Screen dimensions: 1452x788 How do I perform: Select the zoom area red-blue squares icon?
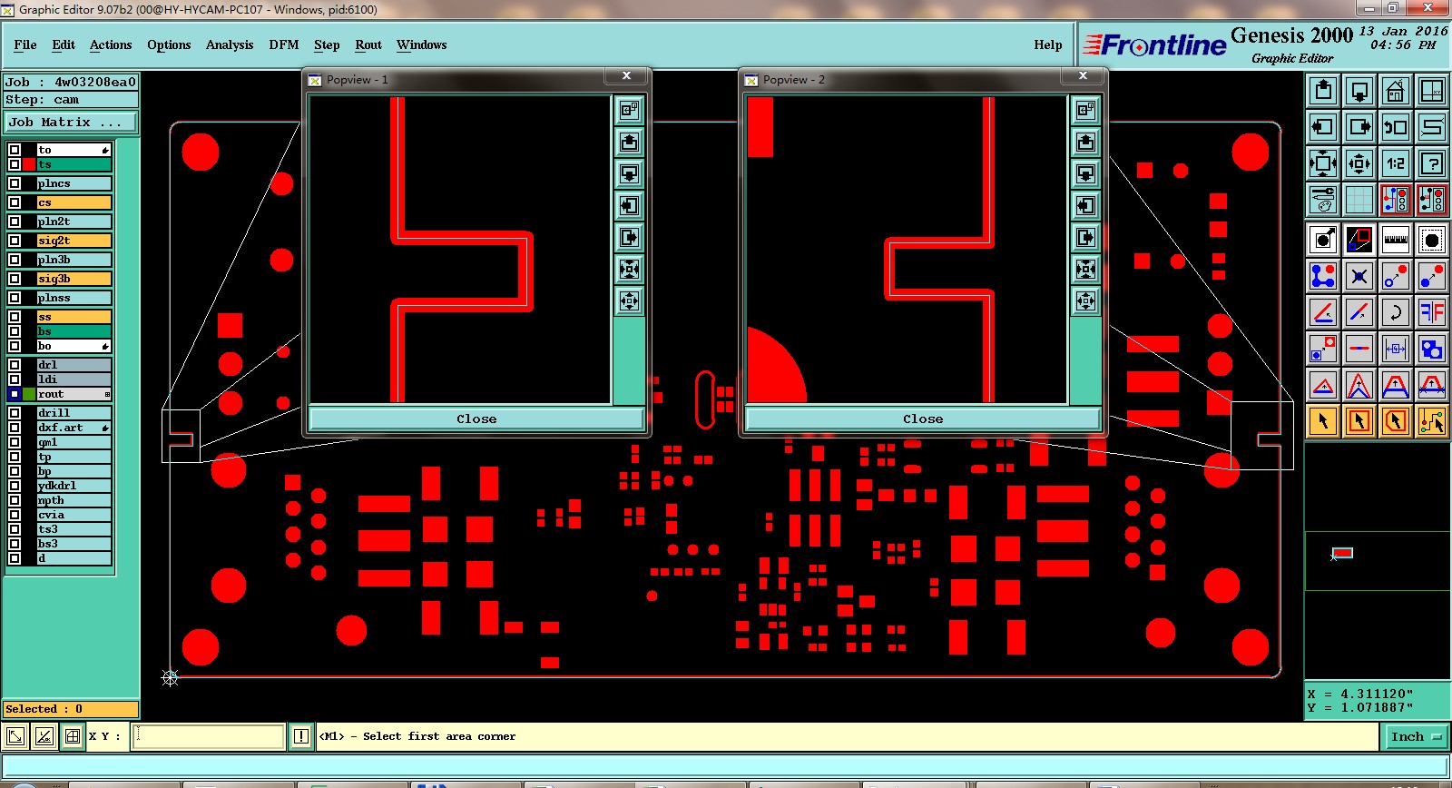point(1359,240)
